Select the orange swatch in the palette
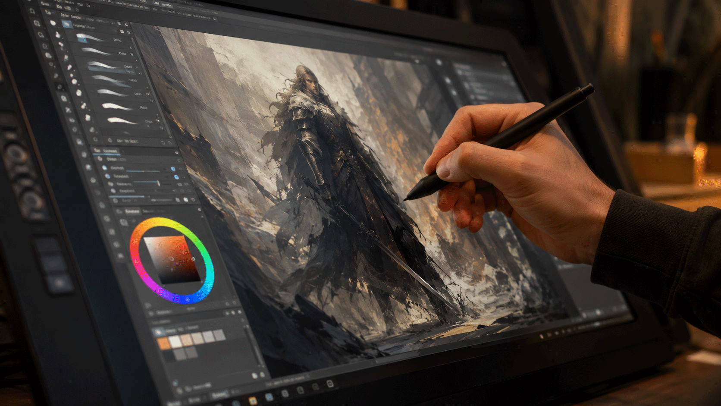The image size is (721, 406). pos(164,343)
